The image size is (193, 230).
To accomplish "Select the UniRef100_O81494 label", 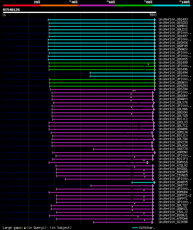I will coord(173,72).
